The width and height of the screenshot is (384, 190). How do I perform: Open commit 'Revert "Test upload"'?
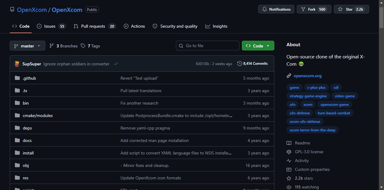139,78
